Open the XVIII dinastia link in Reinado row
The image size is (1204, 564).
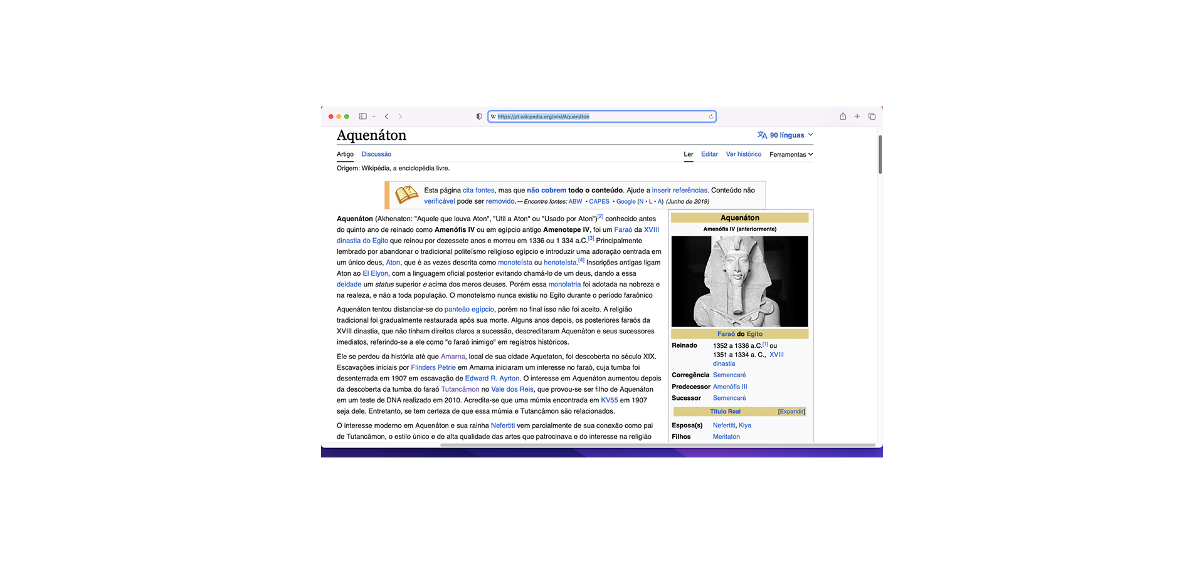(776, 355)
